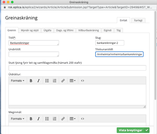The image size is (157, 134).
Task: Toggle Italic in Útdráttur editor toolbar
Action: coord(38,81)
